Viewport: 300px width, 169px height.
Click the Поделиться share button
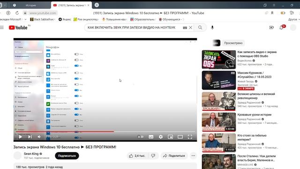(174, 156)
